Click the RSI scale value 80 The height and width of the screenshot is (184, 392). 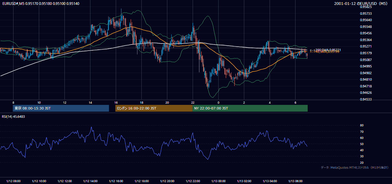362,125
